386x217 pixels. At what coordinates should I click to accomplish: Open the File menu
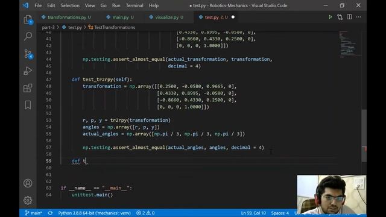[x=38, y=5]
